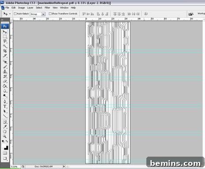The width and height of the screenshot is (205, 169).
Task: Select the Crop tool
Action: tap(5, 51)
